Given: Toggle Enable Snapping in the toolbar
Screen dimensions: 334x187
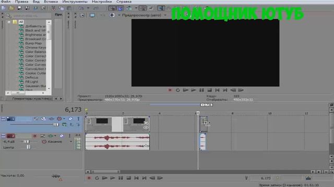Looking at the screenshot, I should (x=112, y=8).
